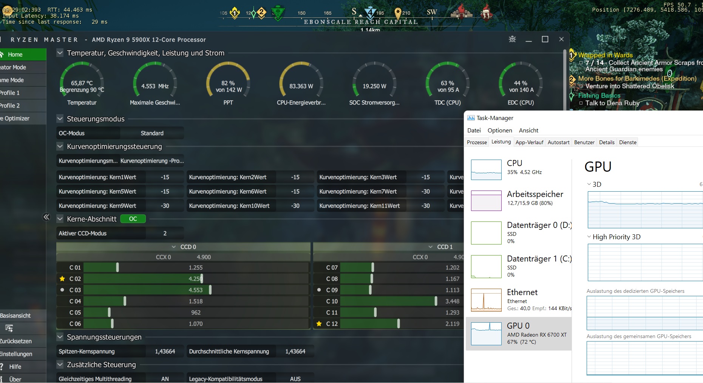Open High Priority 3D graph dropdown
Image resolution: width=703 pixels, height=383 pixels.
tap(589, 237)
